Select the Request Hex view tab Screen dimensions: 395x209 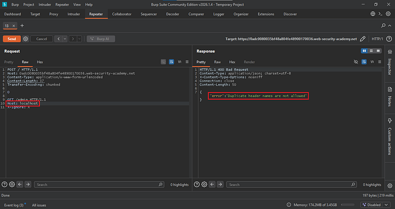(x=40, y=62)
